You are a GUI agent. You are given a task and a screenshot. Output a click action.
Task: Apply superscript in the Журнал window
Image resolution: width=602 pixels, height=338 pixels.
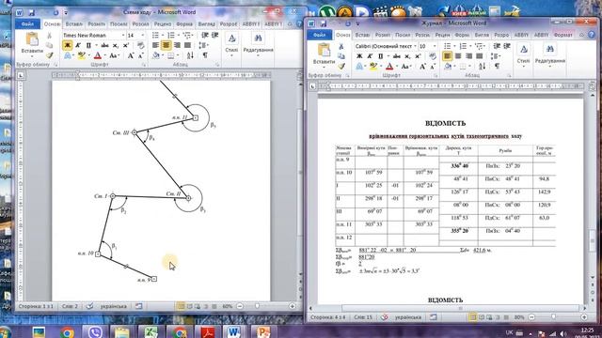tap(418, 56)
